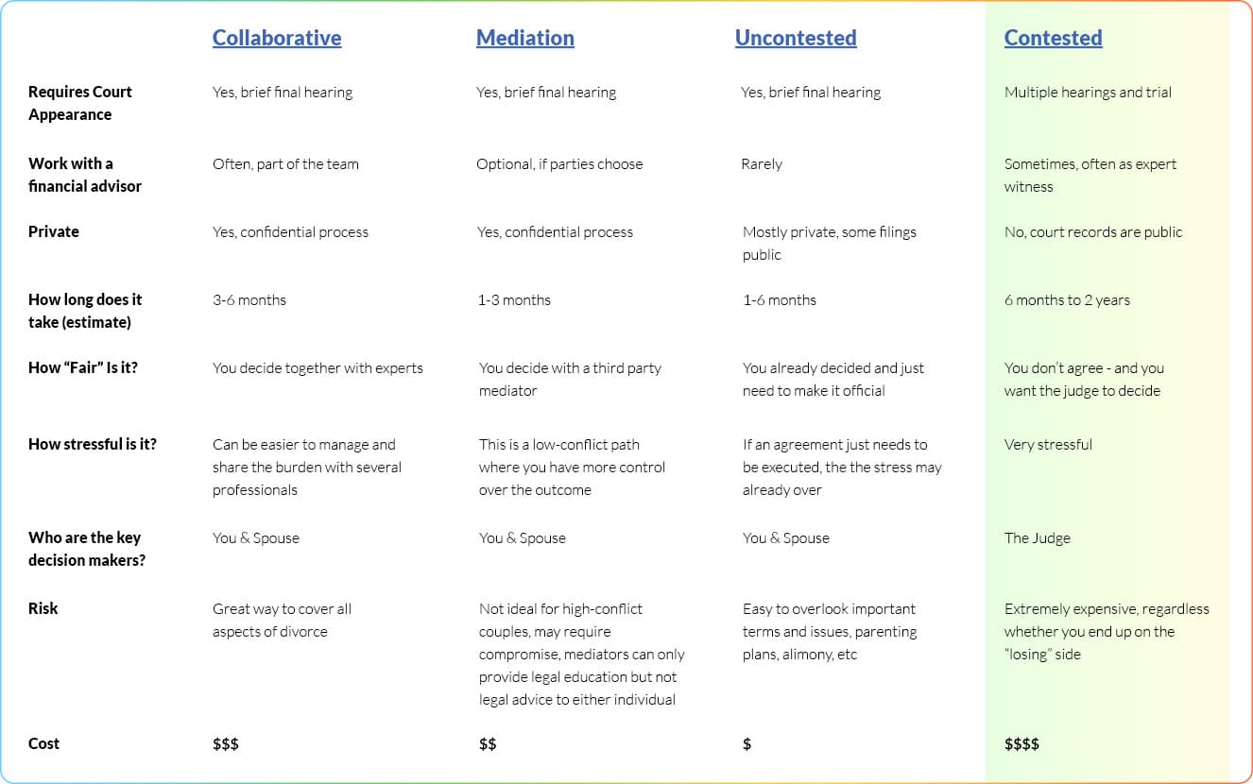The height and width of the screenshot is (784, 1253).
Task: Open the Collaborative divorce link
Action: [277, 38]
